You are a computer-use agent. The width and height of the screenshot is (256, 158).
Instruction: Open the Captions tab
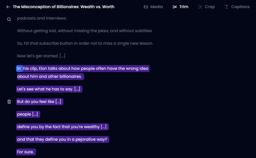(x=240, y=7)
